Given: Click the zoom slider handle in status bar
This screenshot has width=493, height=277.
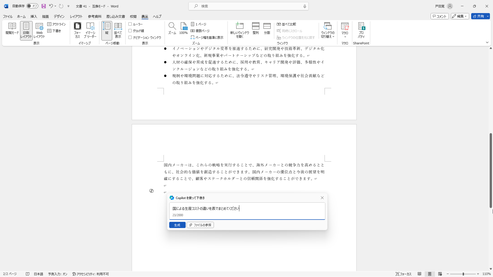Looking at the screenshot, I should [x=463, y=274].
